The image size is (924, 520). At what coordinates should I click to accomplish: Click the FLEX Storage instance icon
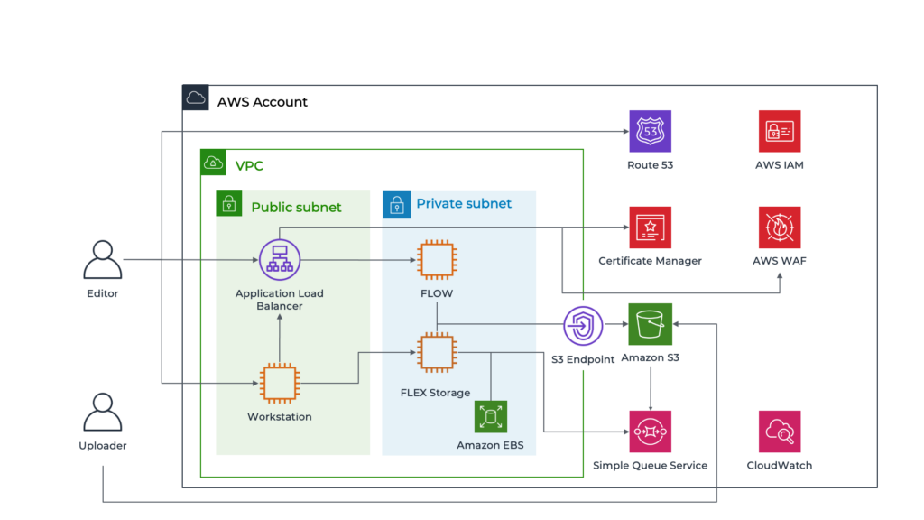point(437,353)
